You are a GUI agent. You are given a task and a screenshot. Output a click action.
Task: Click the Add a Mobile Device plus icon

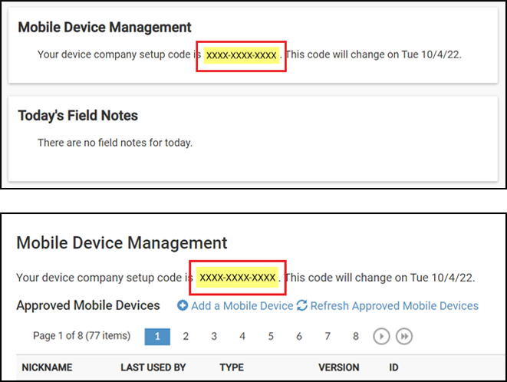click(183, 305)
